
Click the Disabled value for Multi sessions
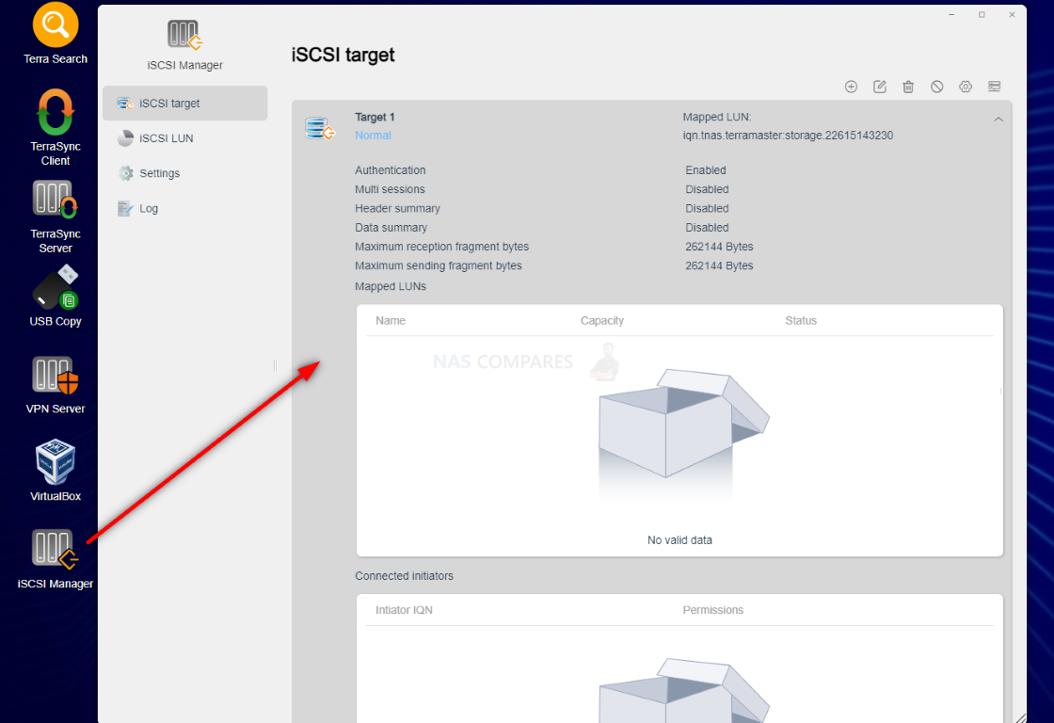(x=707, y=189)
